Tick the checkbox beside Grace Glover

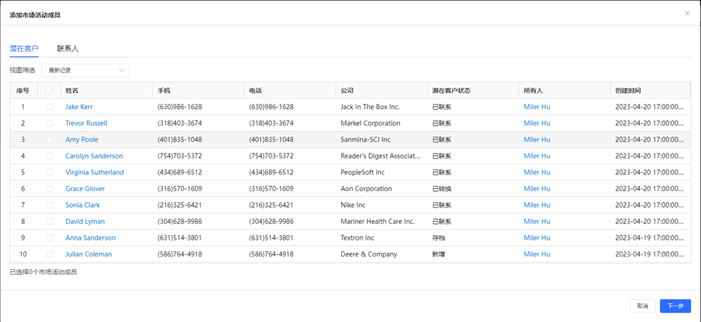click(x=49, y=189)
